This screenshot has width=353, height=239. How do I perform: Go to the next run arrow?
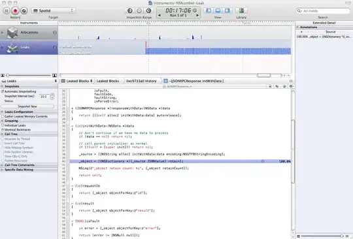pyautogui.click(x=197, y=15)
